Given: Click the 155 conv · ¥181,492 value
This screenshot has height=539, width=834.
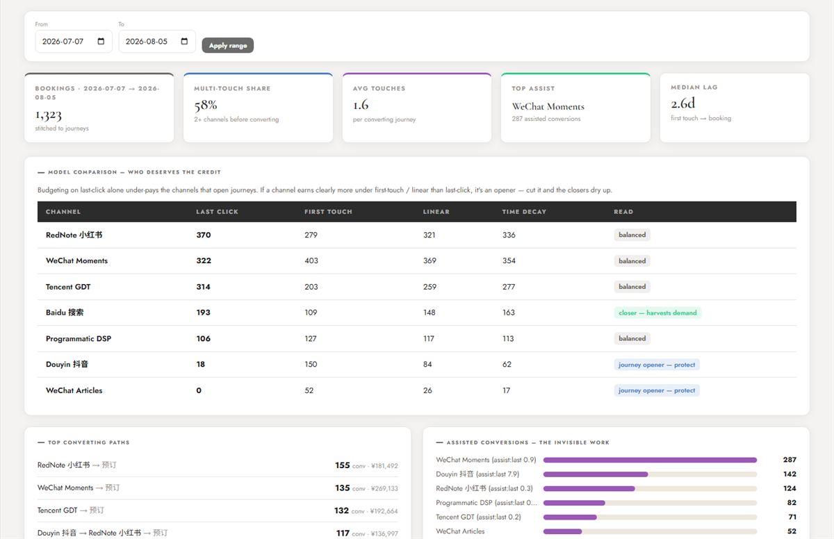Looking at the screenshot, I should tap(366, 465).
